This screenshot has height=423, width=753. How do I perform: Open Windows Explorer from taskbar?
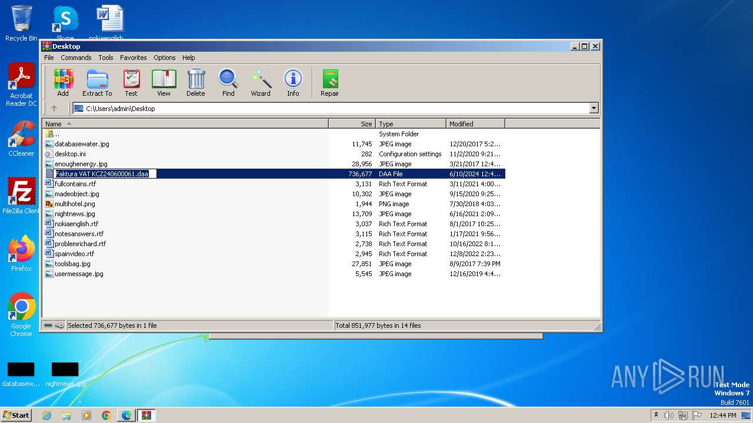[66, 415]
